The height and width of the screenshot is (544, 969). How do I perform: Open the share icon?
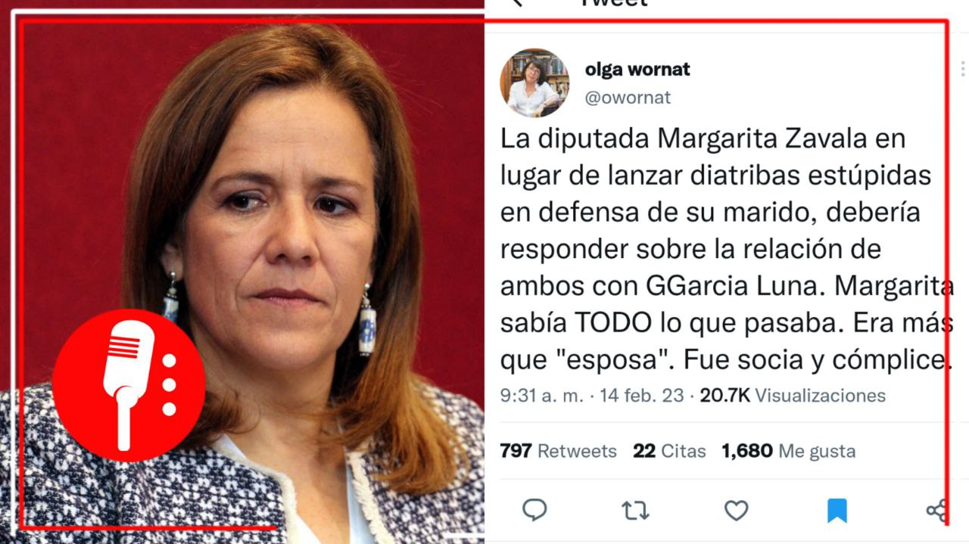[x=937, y=511]
